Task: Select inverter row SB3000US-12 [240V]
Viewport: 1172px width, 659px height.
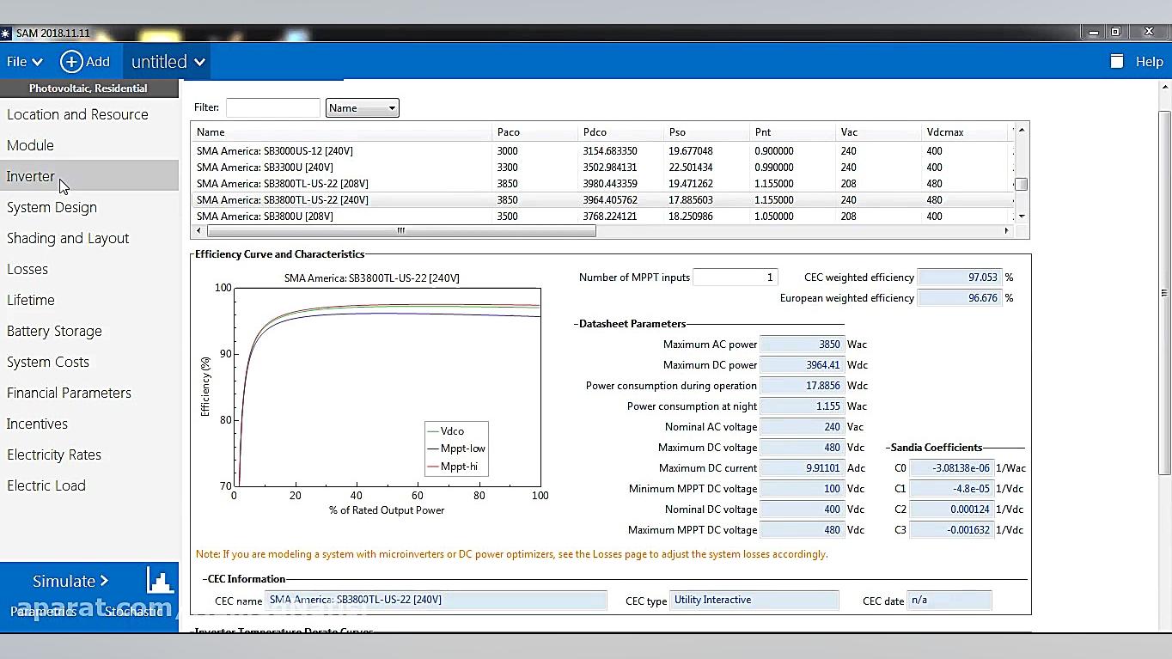Action: tap(602, 151)
